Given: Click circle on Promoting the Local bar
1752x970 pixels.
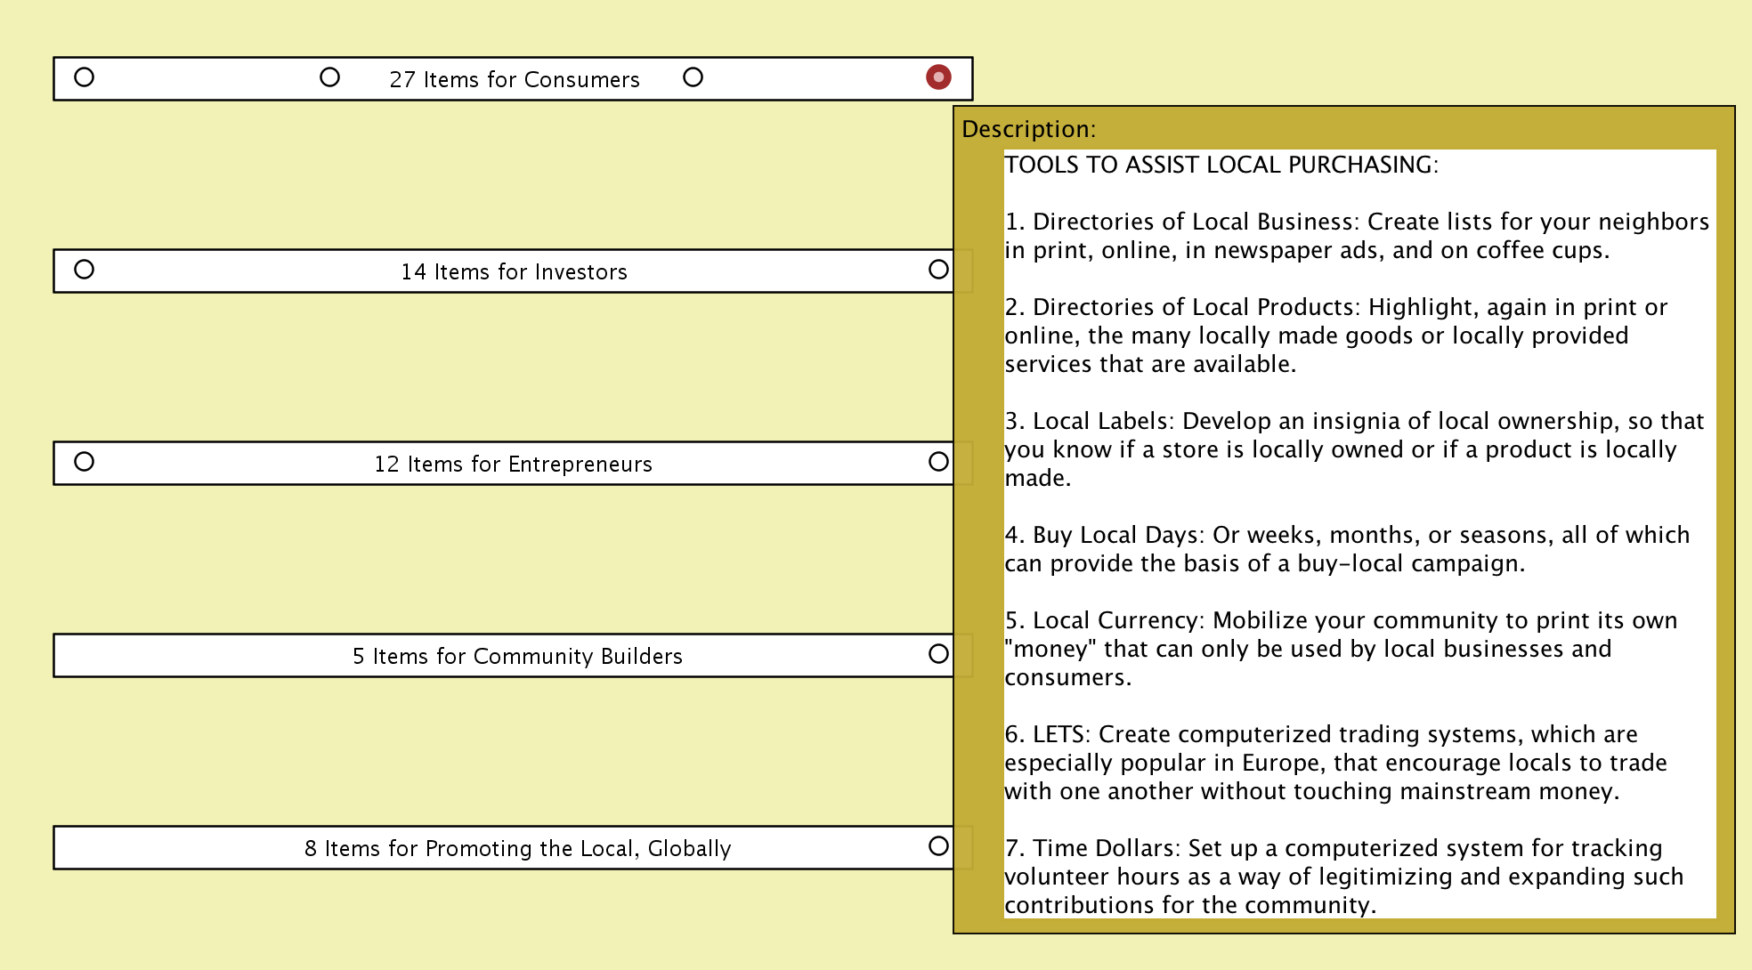Looking at the screenshot, I should pos(938,846).
